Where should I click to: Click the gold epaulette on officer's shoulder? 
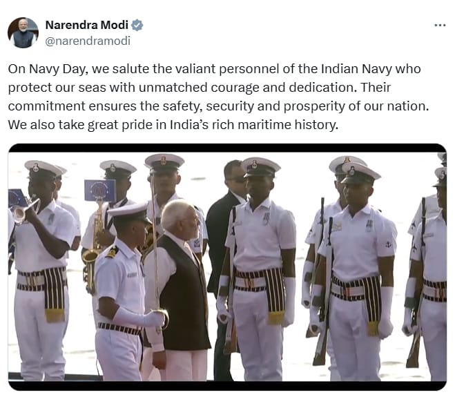(112, 252)
